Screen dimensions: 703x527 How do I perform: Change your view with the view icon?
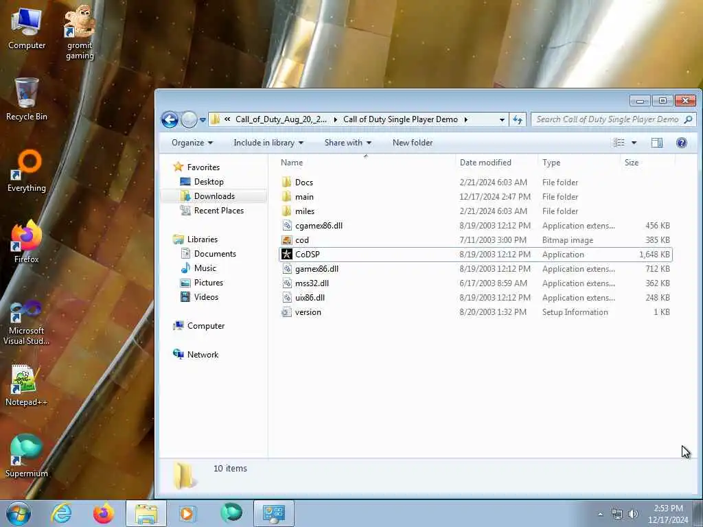[x=619, y=143]
